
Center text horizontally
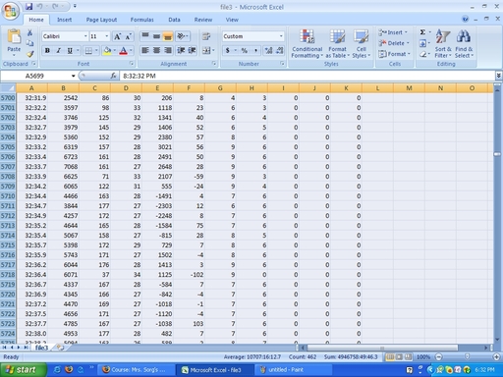[x=156, y=50]
